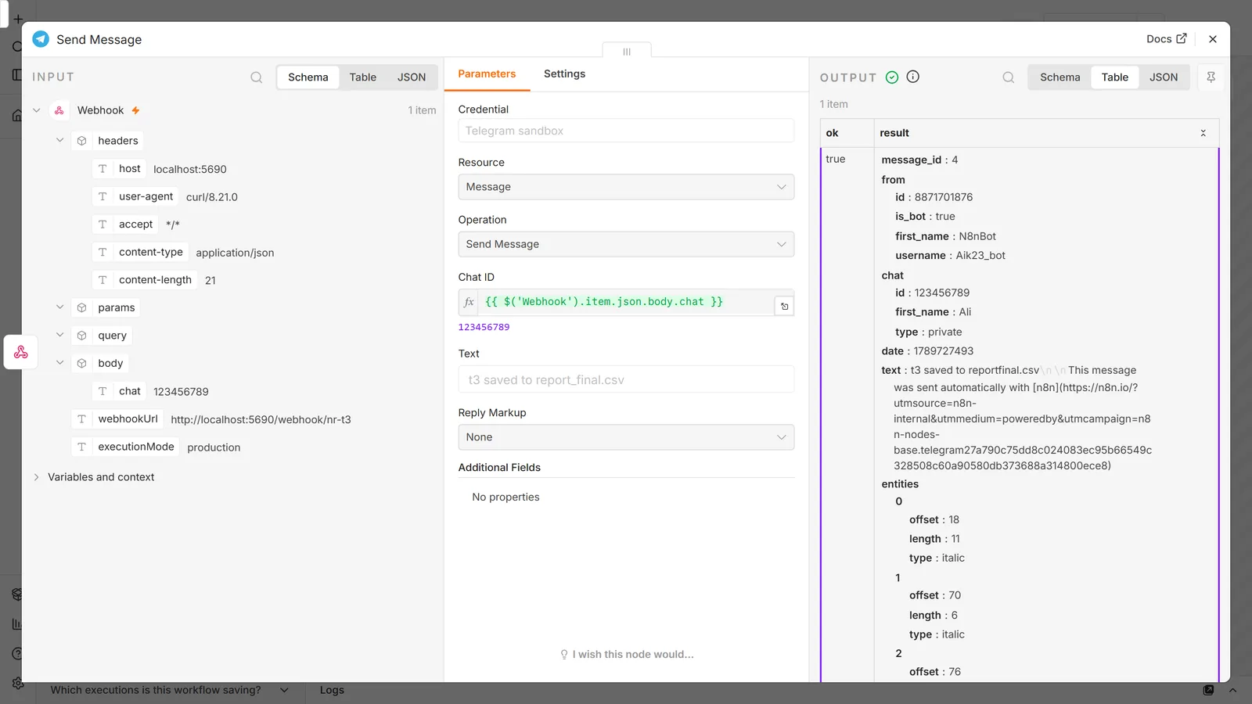Open expression editor for Chat ID

tap(784, 307)
